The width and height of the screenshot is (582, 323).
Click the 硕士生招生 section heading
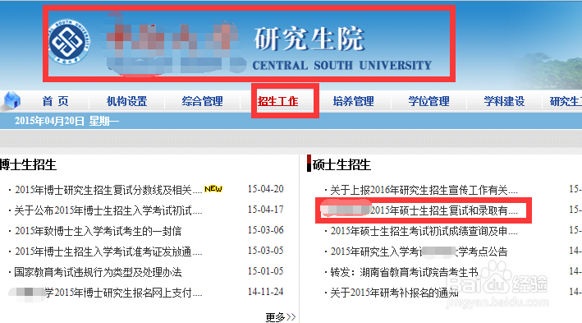coord(341,164)
